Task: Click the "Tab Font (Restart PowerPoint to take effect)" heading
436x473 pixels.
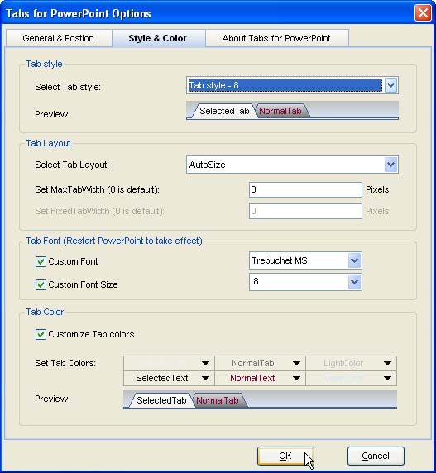Action: point(114,241)
